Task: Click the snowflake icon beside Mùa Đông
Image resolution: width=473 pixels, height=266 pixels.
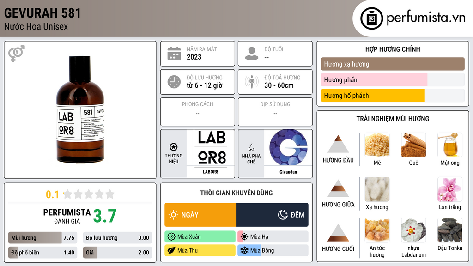Action: click(x=244, y=250)
